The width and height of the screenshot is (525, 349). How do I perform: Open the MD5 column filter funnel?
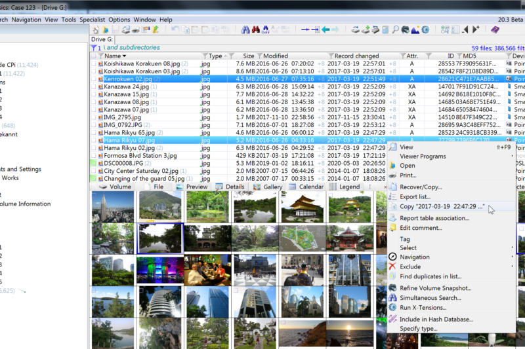point(459,56)
